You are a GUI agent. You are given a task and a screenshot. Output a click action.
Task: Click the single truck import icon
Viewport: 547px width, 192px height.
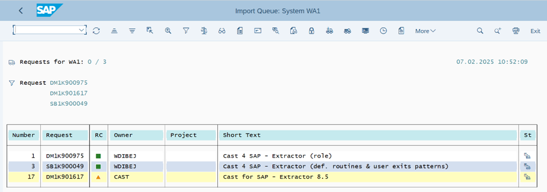pyautogui.click(x=329, y=31)
